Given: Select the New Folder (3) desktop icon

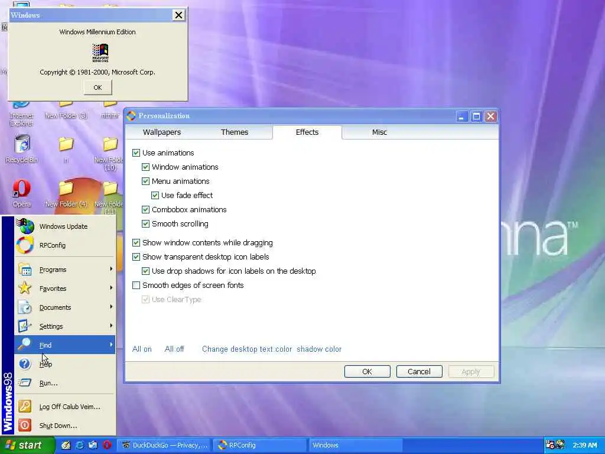Looking at the screenshot, I should [66, 111].
